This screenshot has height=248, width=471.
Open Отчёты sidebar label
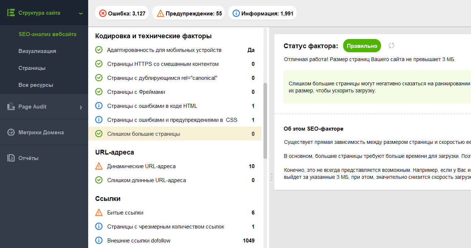coord(28,158)
